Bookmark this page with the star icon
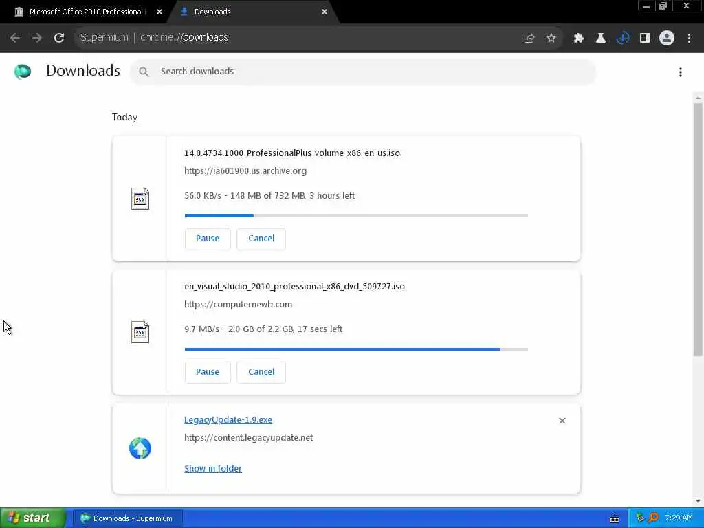 click(x=551, y=38)
